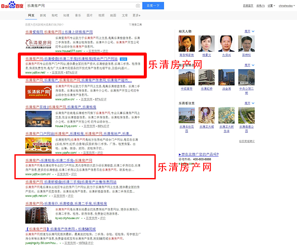This screenshot has width=297, height=245.
Task: Open result 【乐清房产网】乐清房产信息网 - 乐清58同城
Action: click(60, 229)
